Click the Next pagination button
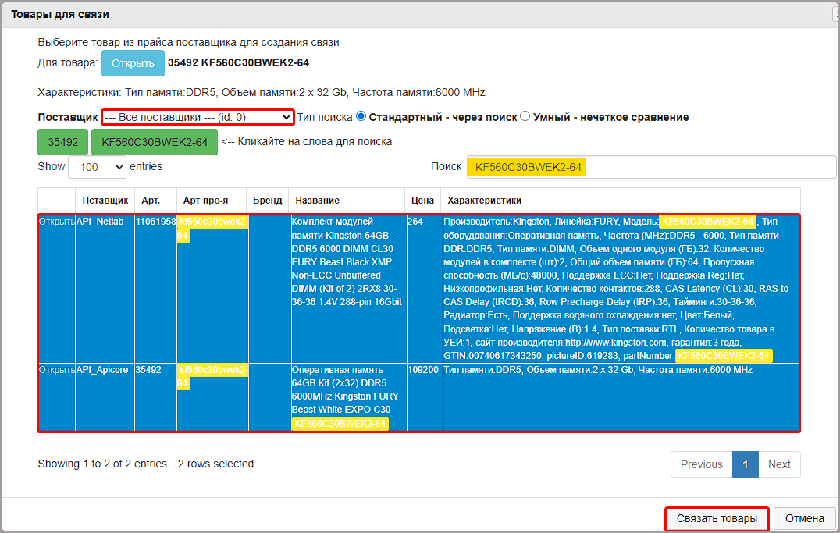The width and height of the screenshot is (840, 533). pos(779,464)
